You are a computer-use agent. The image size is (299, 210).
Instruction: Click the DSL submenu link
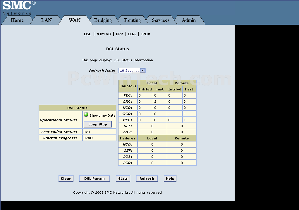(87, 34)
